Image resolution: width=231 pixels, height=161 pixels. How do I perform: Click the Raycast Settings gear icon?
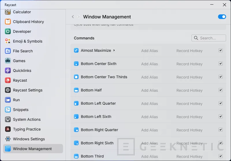pos(8,90)
